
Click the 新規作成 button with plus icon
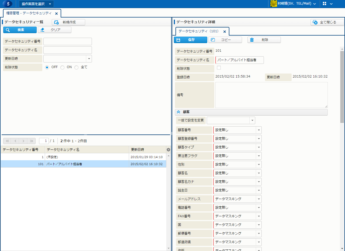pyautogui.click(x=68, y=22)
